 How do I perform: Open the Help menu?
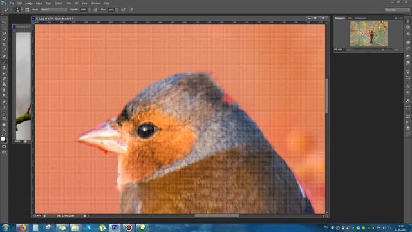click(x=107, y=3)
